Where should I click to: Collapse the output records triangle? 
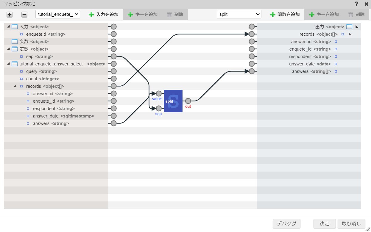tap(350, 34)
